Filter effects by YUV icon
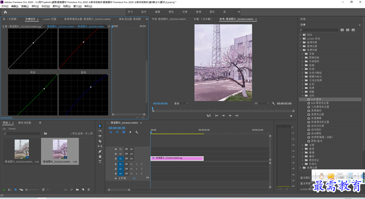 353,30
